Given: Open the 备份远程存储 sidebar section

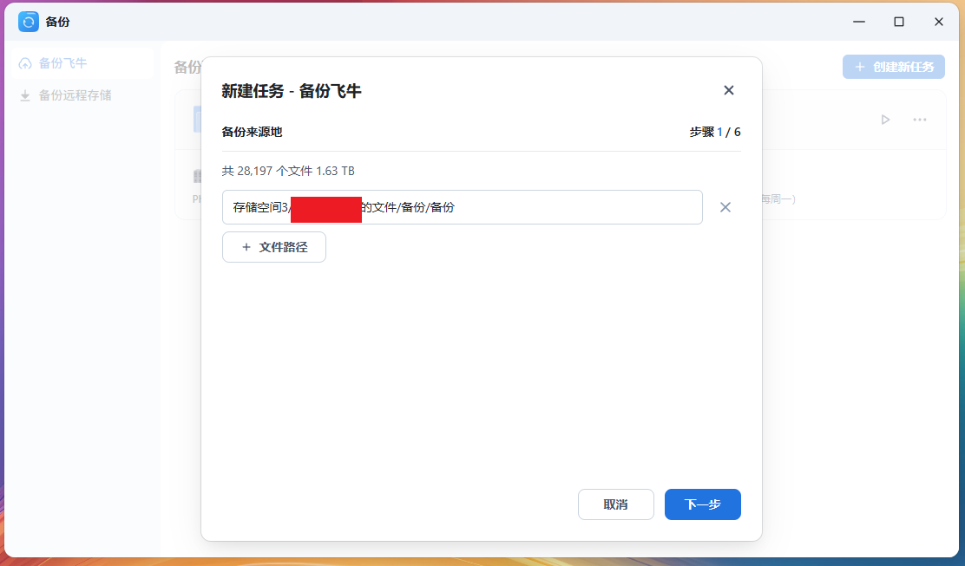Looking at the screenshot, I should [x=75, y=95].
